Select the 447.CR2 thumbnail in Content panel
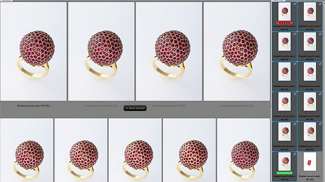Image resolution: width=325 pixels, height=182 pixels. [310, 12]
